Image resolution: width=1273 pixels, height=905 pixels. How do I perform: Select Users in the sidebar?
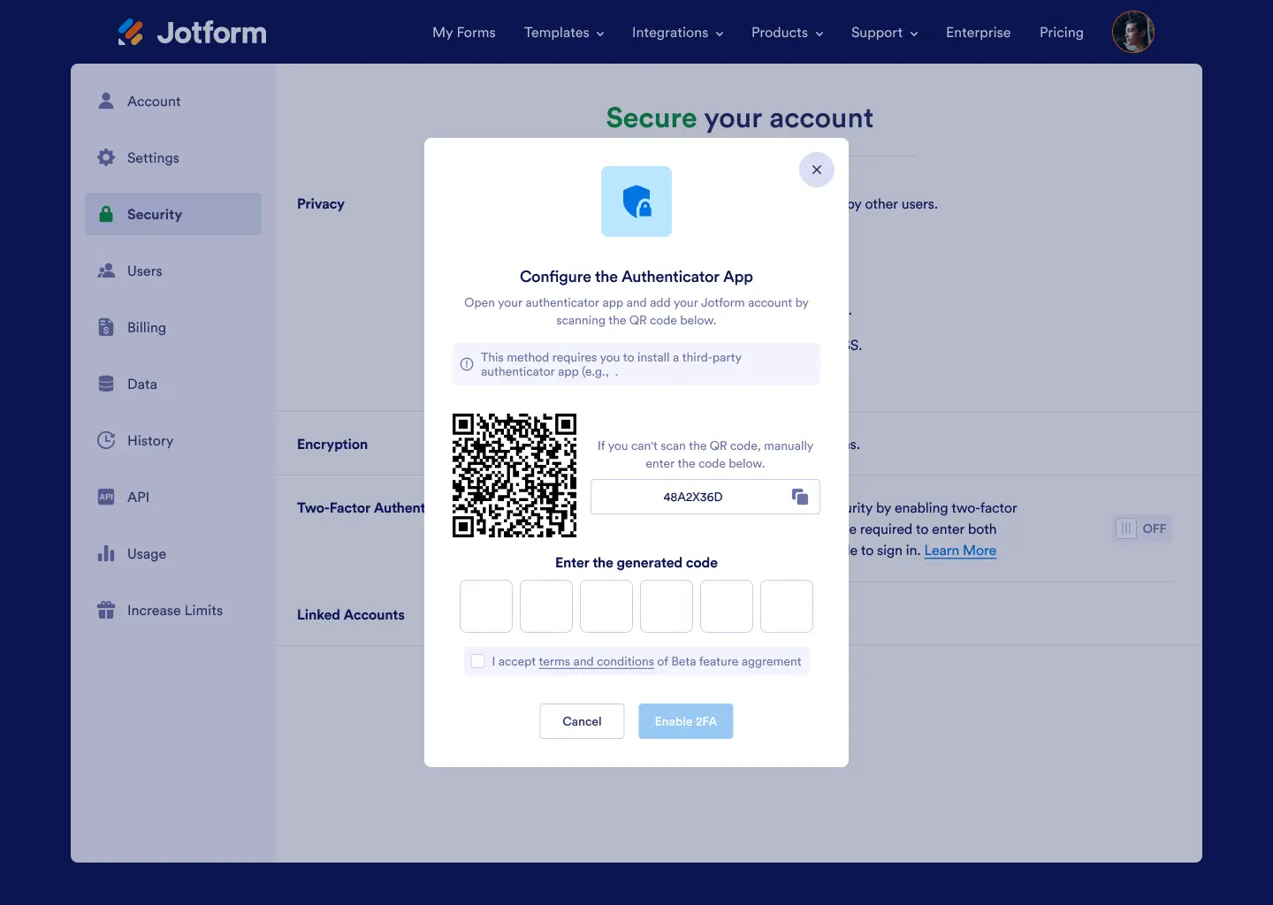173,270
